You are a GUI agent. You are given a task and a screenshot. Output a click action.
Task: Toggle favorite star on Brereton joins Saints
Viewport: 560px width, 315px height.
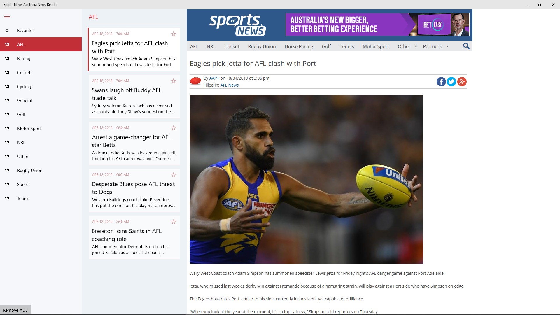pos(174,222)
